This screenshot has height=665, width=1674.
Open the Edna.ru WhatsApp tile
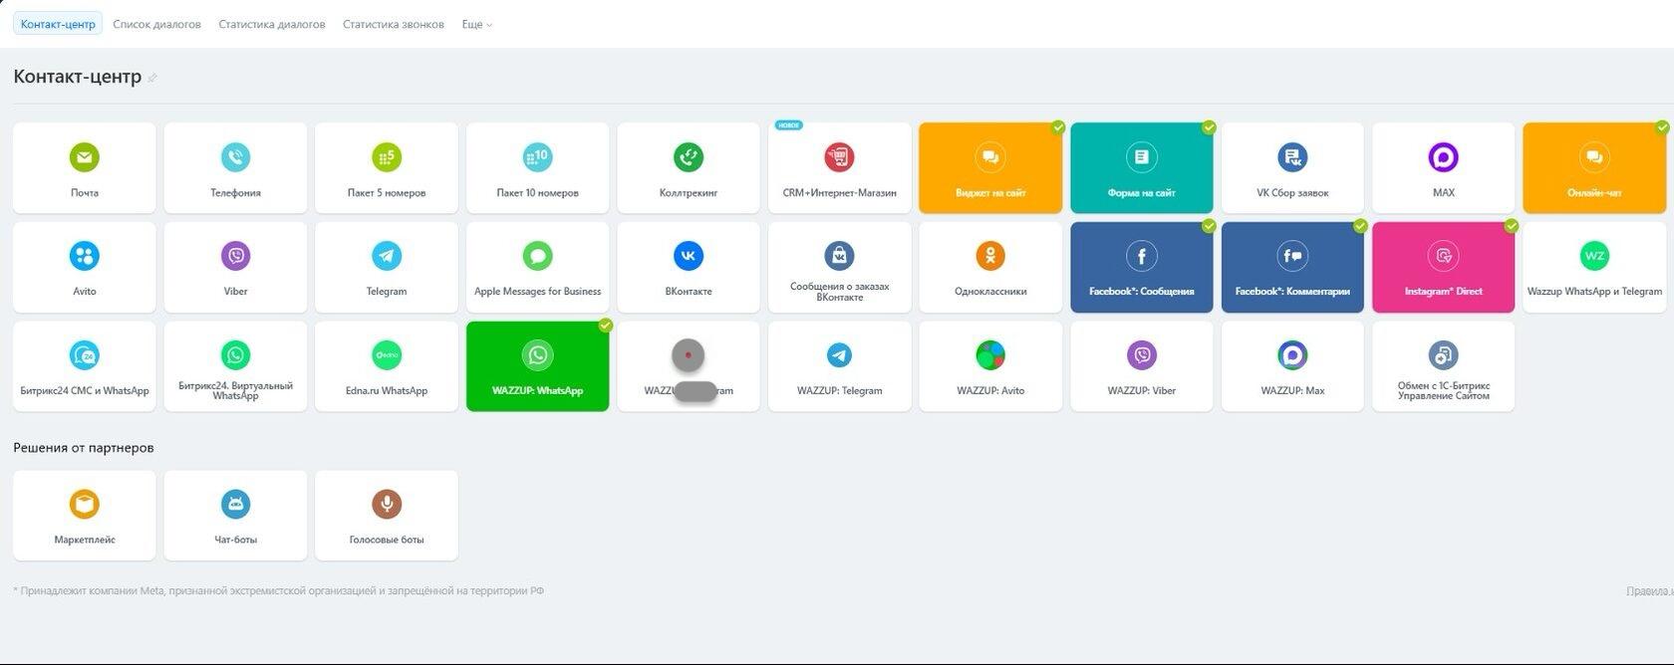(x=387, y=366)
